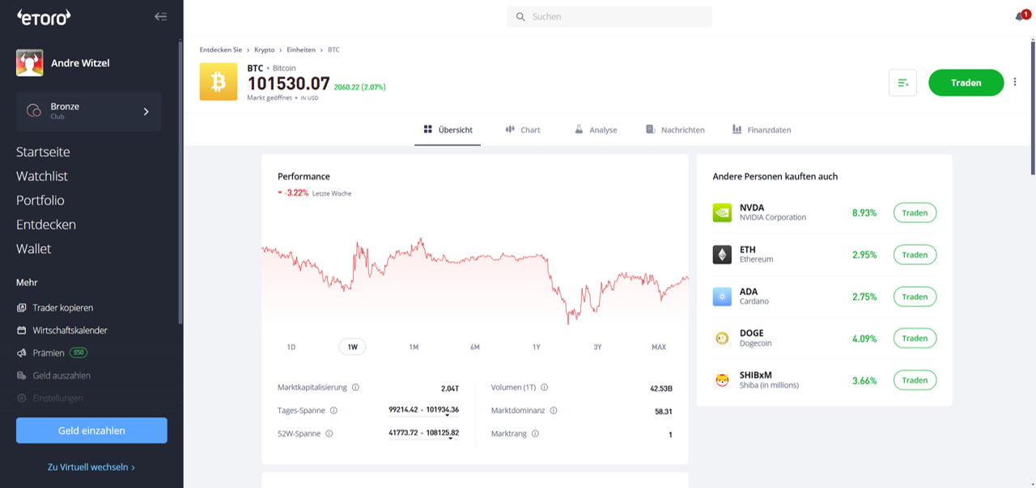Image resolution: width=1036 pixels, height=488 pixels.
Task: Click the sidebar scrollbar
Action: point(180,182)
